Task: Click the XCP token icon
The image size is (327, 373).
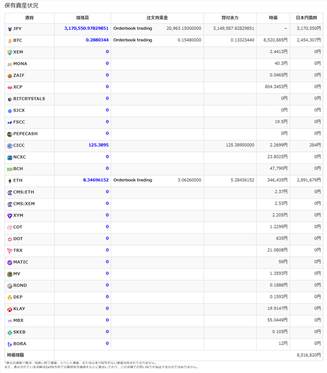Action: click(x=10, y=87)
